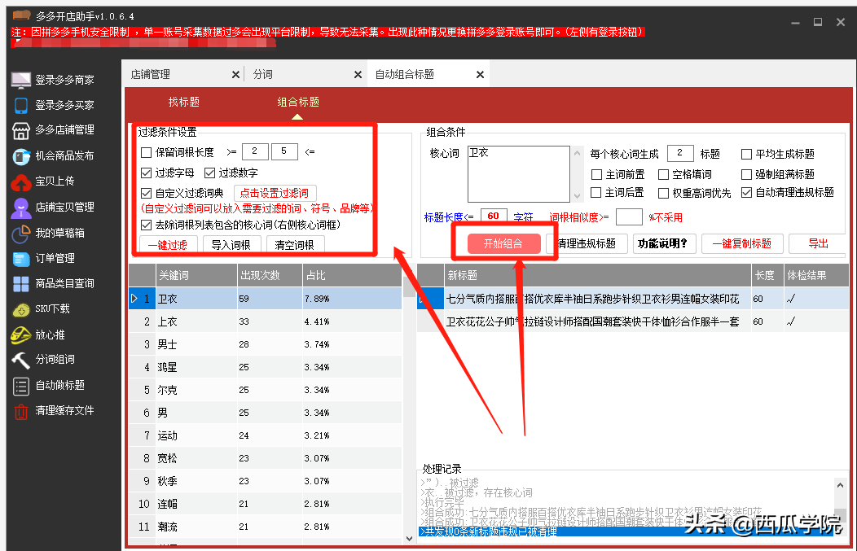Click the SKU下载 icon
857x551 pixels.
click(x=20, y=309)
